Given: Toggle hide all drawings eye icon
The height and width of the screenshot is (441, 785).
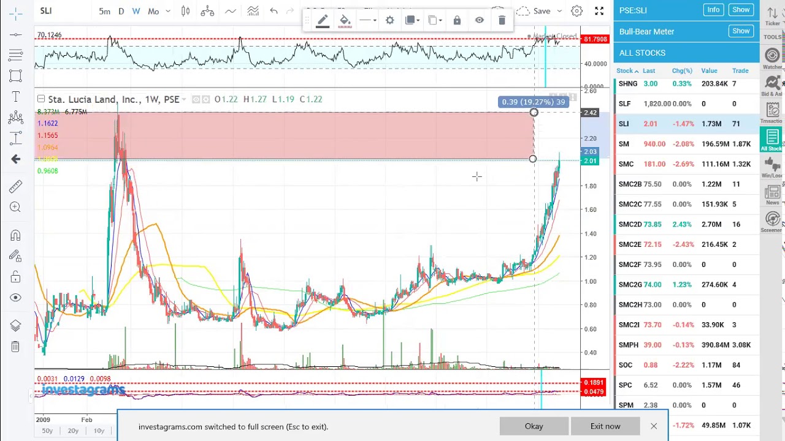Looking at the screenshot, I should pos(16,298).
